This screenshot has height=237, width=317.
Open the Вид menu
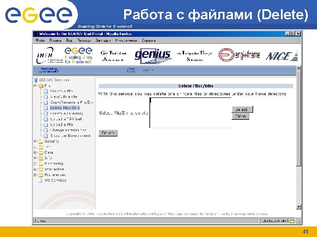pyautogui.click(x=69, y=40)
